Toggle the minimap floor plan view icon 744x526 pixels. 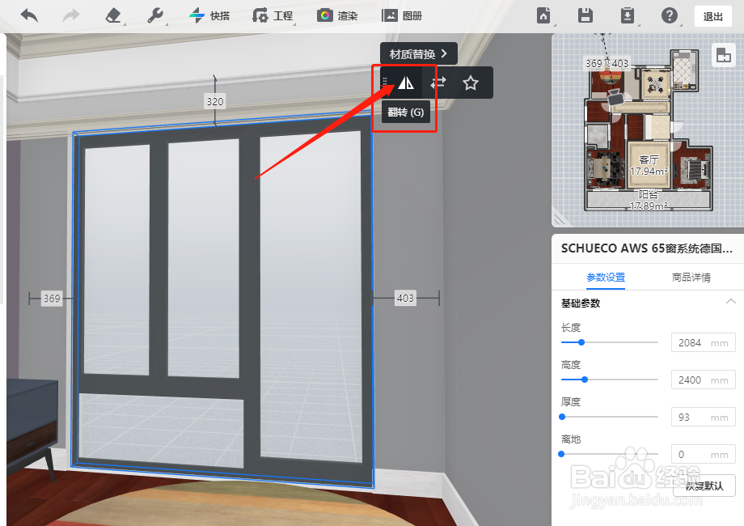[x=723, y=55]
